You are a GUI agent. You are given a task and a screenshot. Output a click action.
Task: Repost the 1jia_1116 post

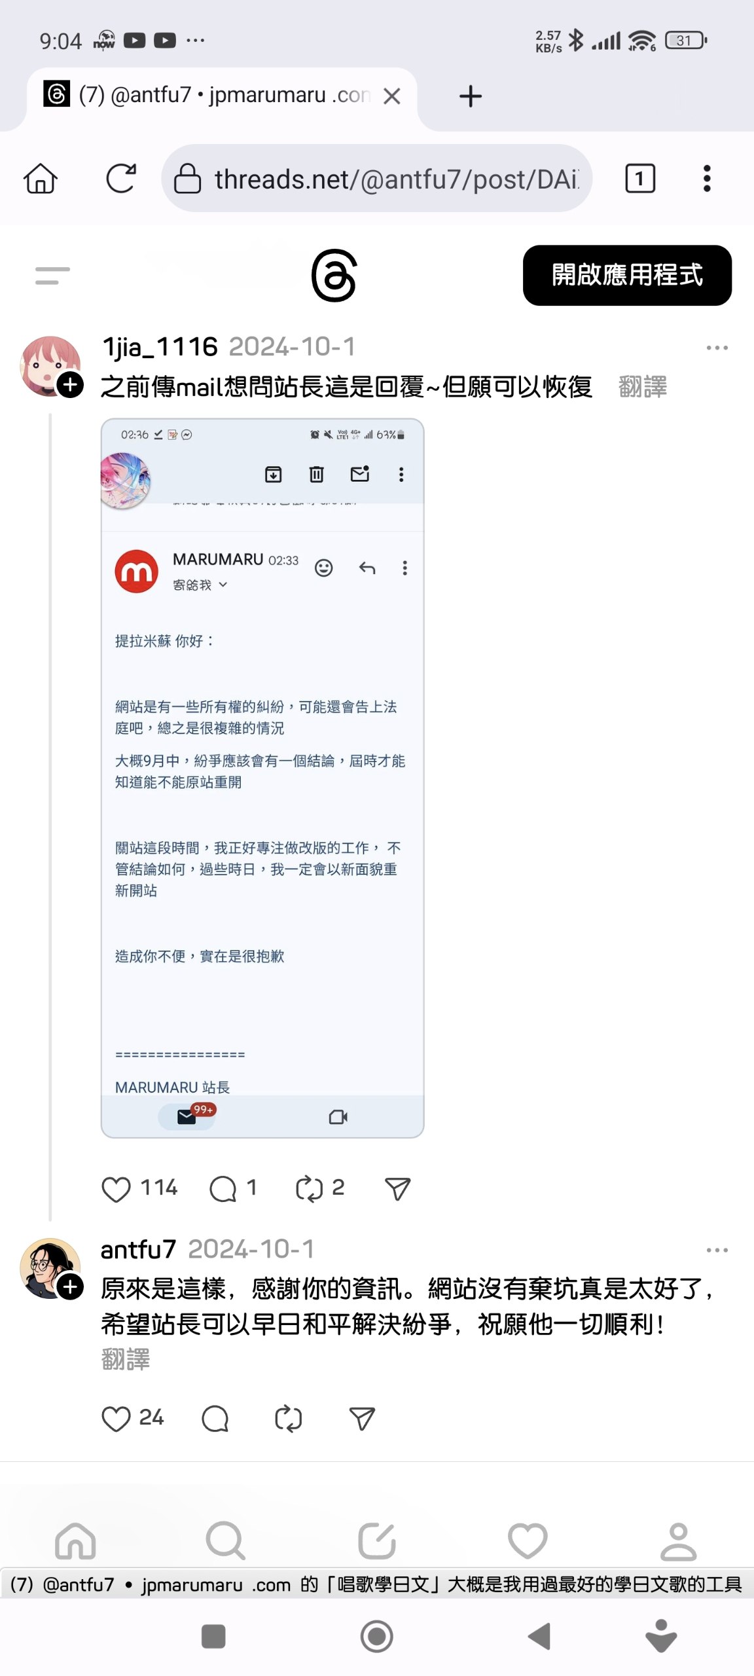tap(309, 1189)
